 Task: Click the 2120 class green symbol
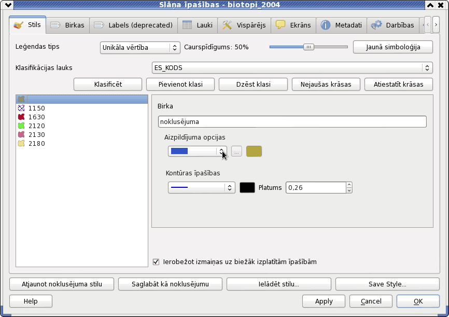[21, 126]
